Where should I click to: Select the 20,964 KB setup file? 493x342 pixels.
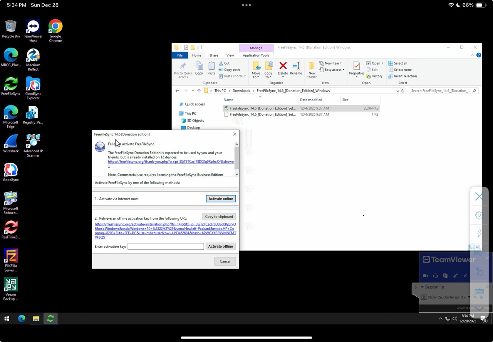[301, 108]
